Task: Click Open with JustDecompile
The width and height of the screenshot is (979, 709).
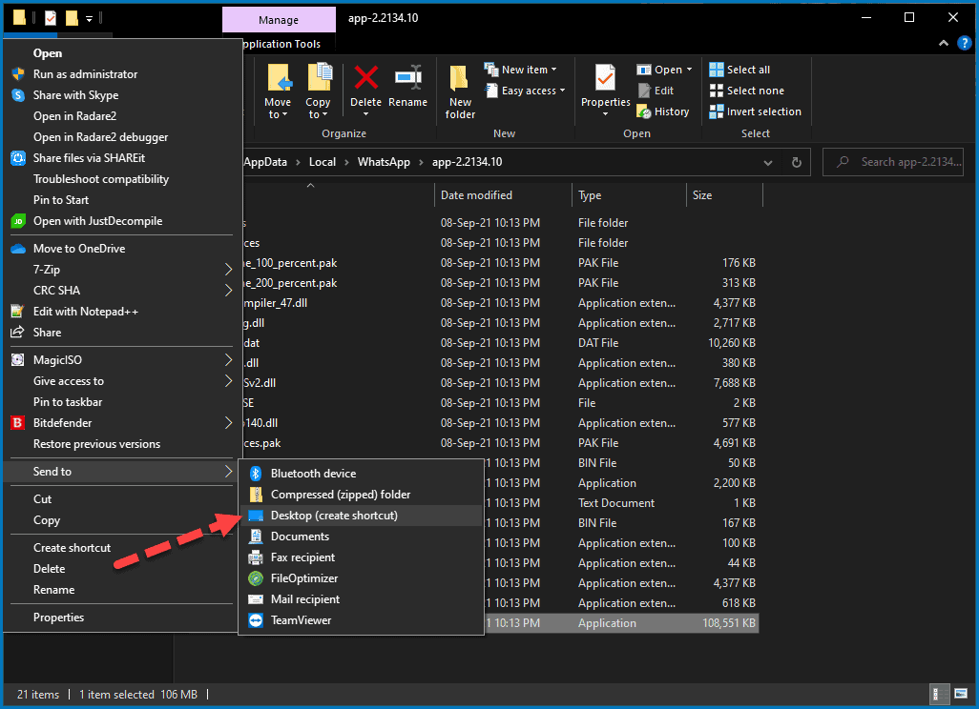Action: point(122,221)
